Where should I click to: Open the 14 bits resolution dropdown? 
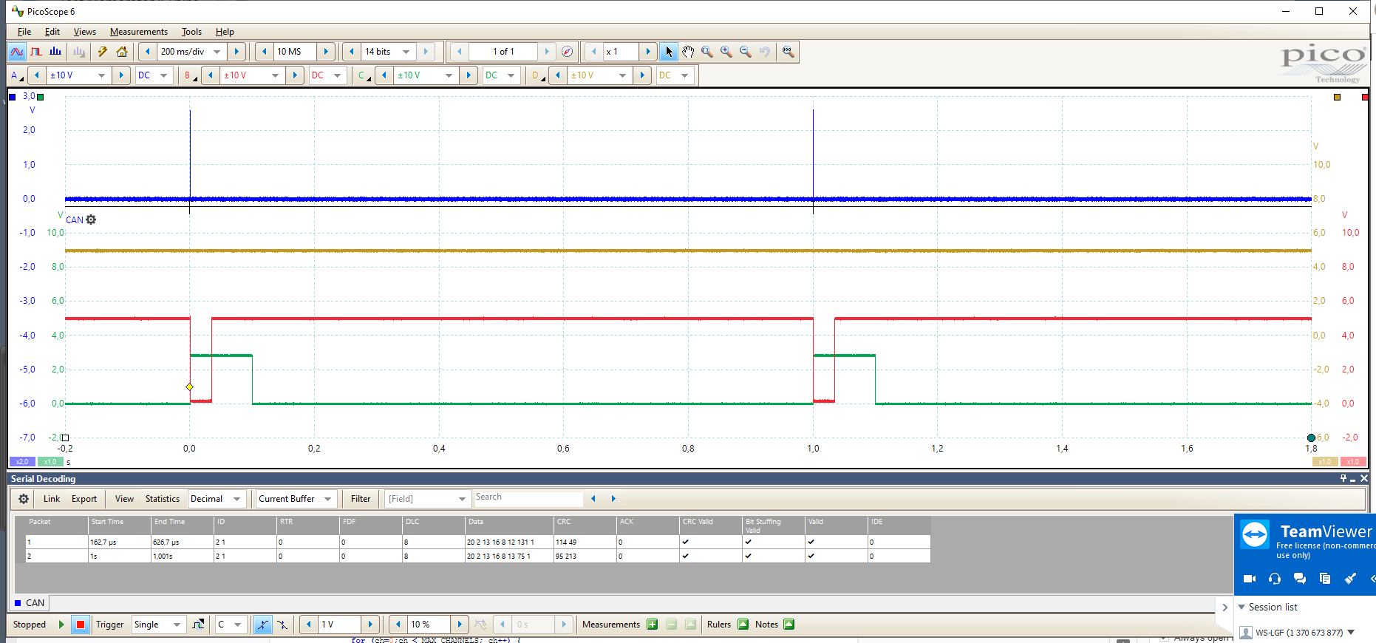pos(406,52)
